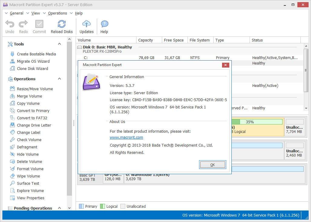311x222 pixels.
Task: Click the Commit checkmark icon
Action: click(x=39, y=24)
